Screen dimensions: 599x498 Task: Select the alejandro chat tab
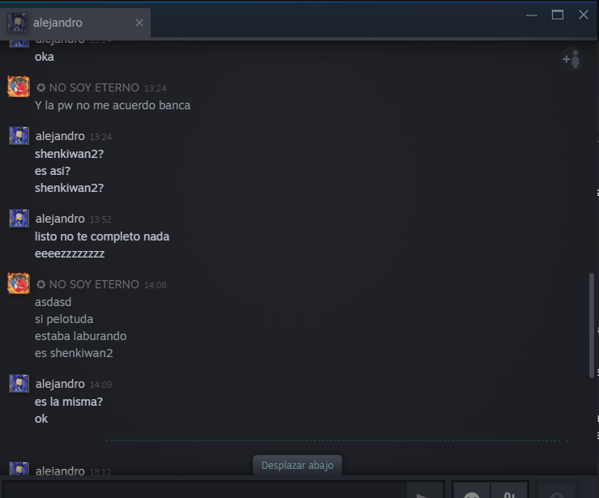(75, 23)
